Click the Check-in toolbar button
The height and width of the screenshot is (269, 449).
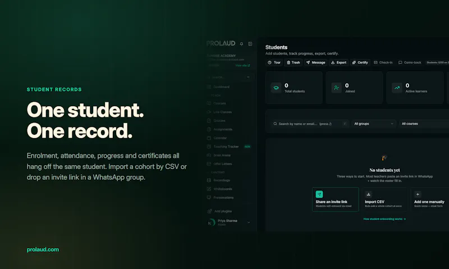tap(383, 62)
